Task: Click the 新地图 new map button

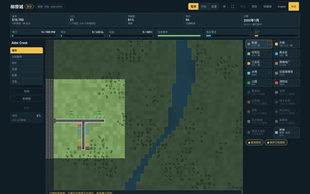Action: (x=26, y=99)
